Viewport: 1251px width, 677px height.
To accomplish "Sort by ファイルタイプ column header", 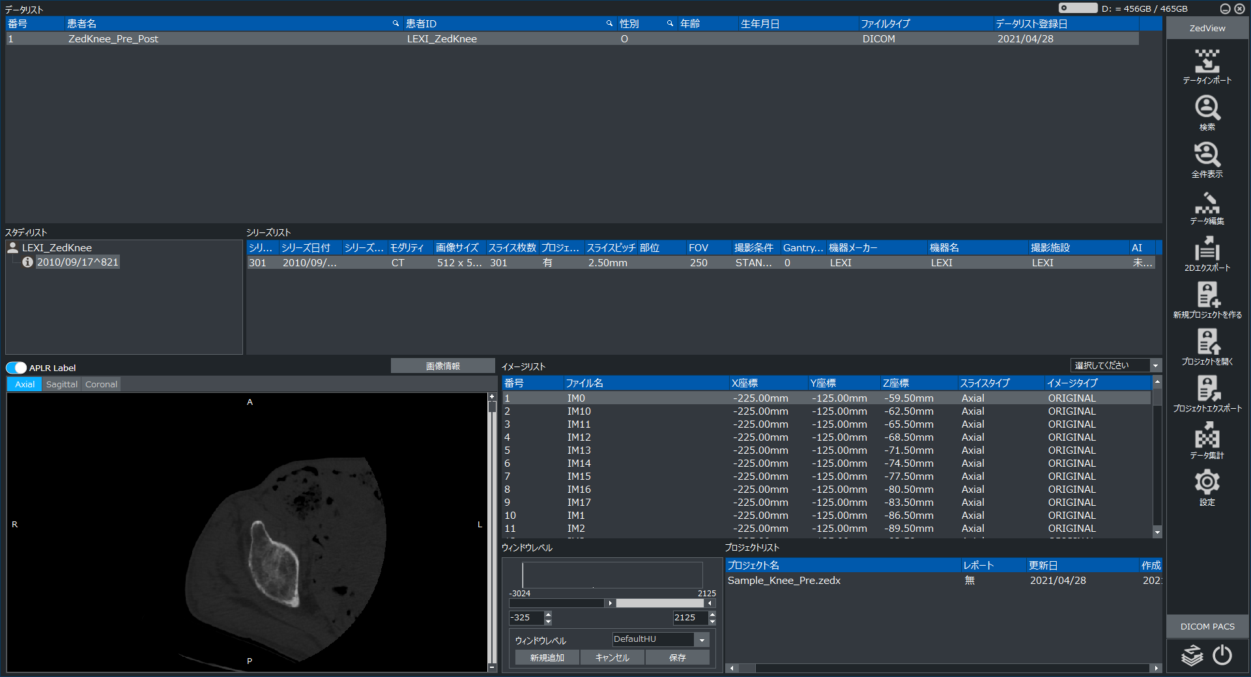I will (925, 23).
